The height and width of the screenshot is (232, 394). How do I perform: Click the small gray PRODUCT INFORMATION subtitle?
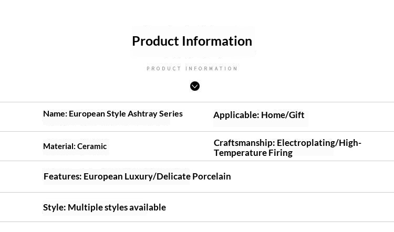pos(192,69)
